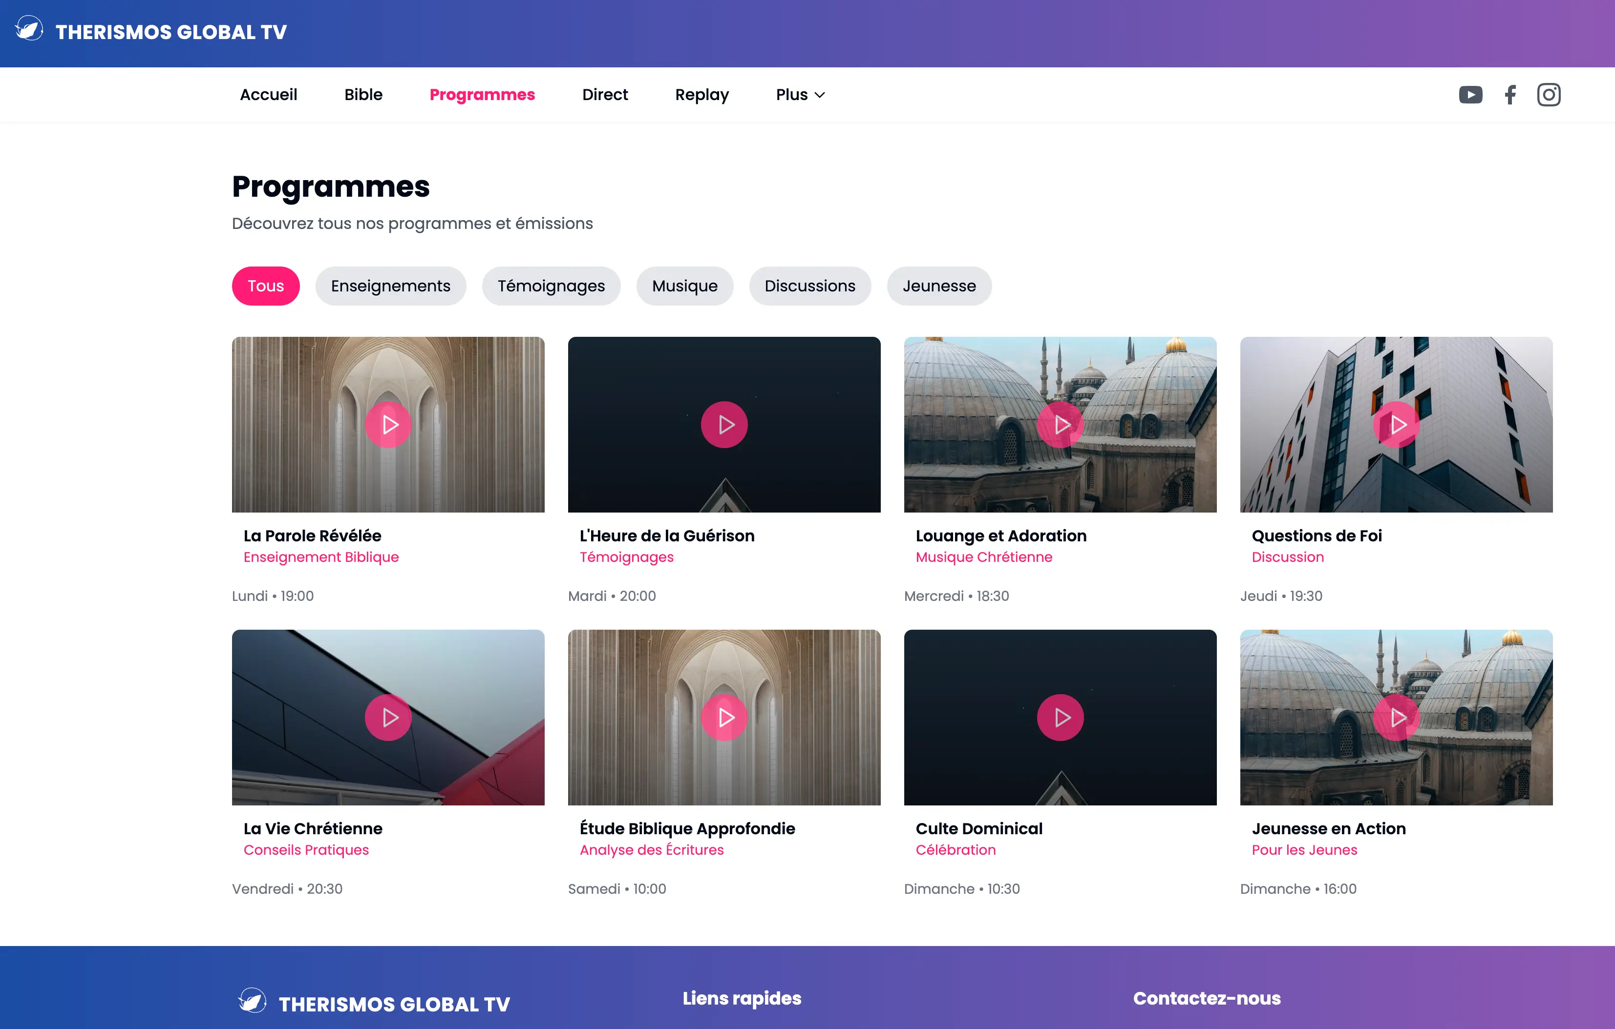Image resolution: width=1615 pixels, height=1029 pixels.
Task: Filter programs by Enseignements
Action: pos(390,286)
